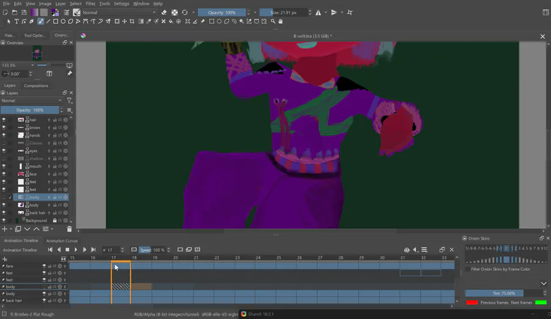
Task: Switch to the Compositions tab
Action: 36,86
